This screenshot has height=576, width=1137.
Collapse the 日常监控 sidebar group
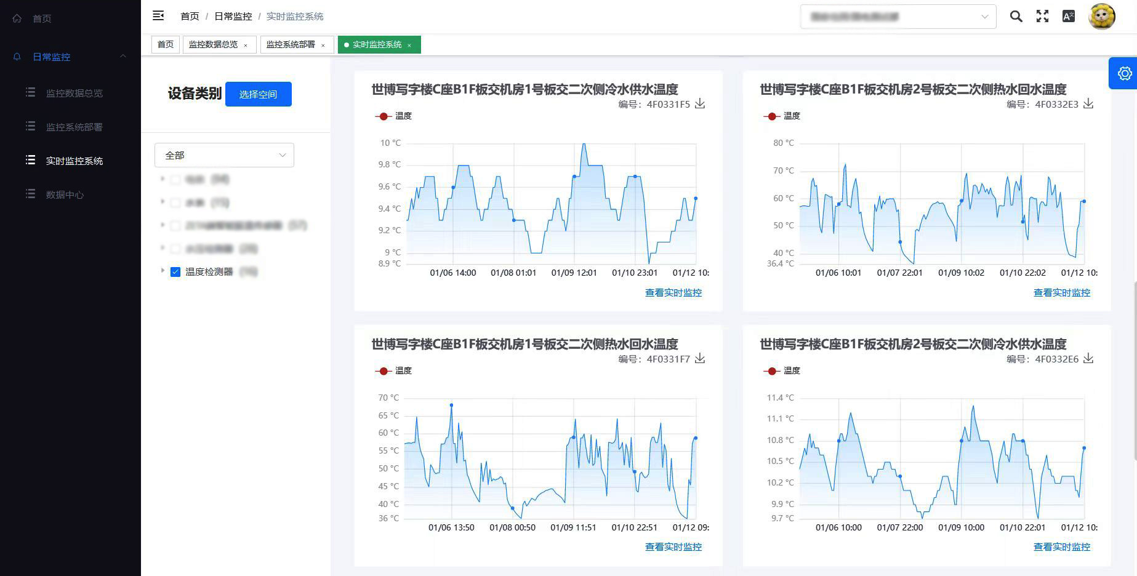[123, 56]
